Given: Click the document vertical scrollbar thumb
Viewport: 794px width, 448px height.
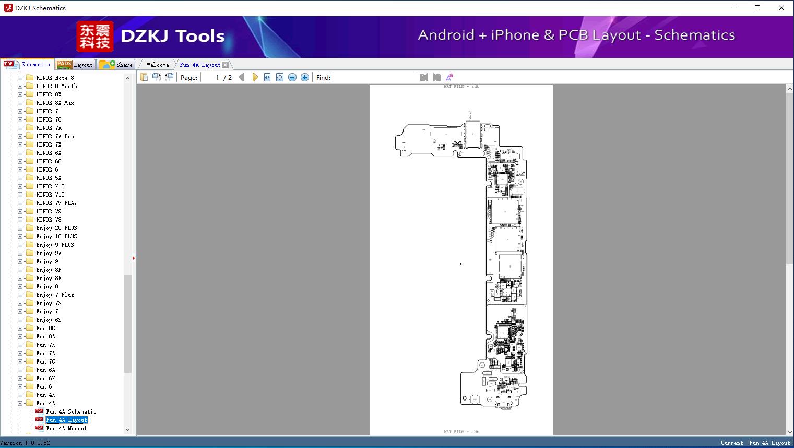Looking at the screenshot, I should [x=790, y=179].
